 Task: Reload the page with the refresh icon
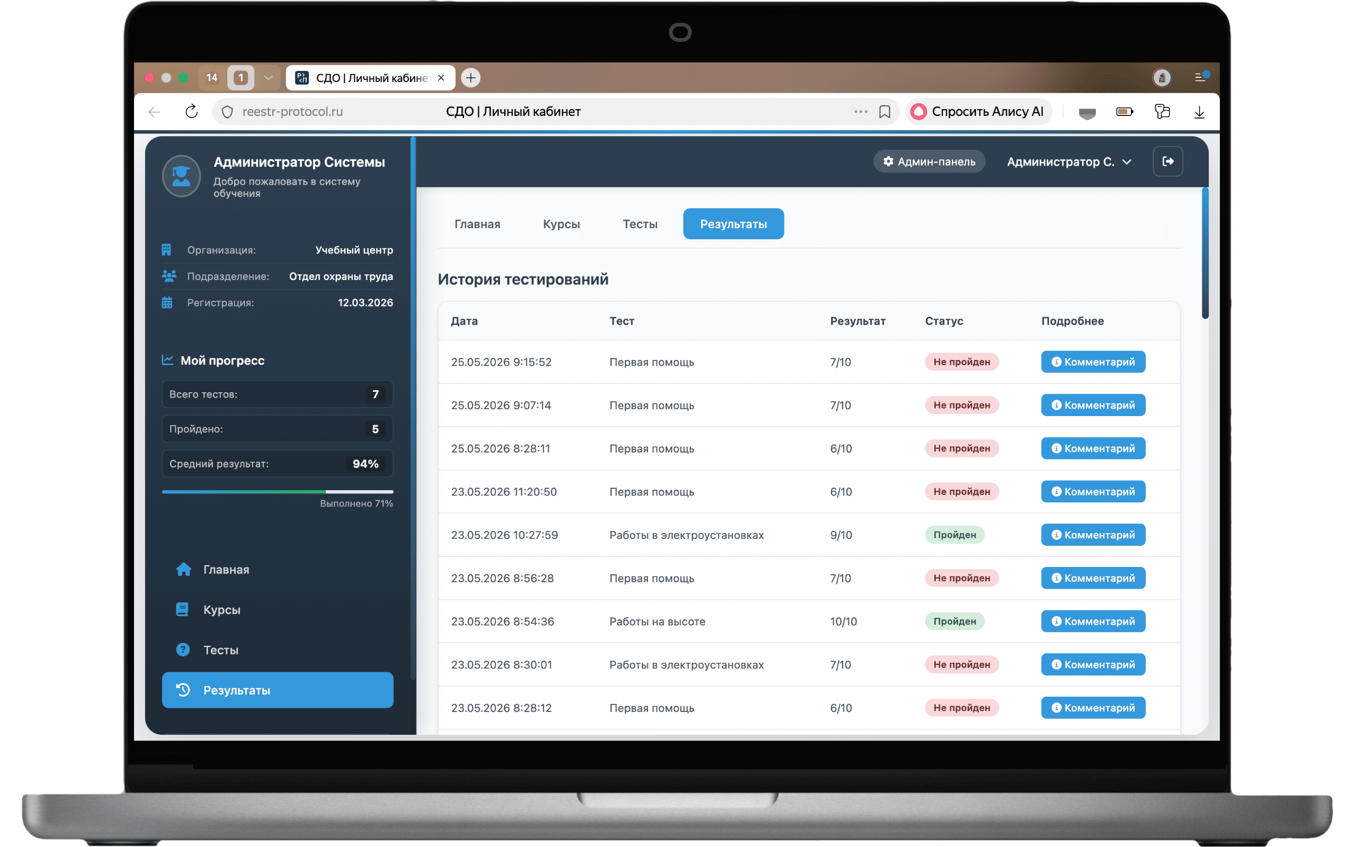click(192, 112)
